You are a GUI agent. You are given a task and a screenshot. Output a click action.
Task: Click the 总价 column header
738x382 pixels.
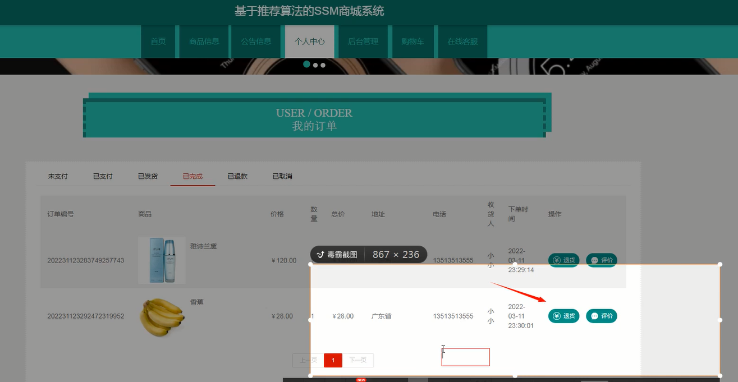[338, 214]
